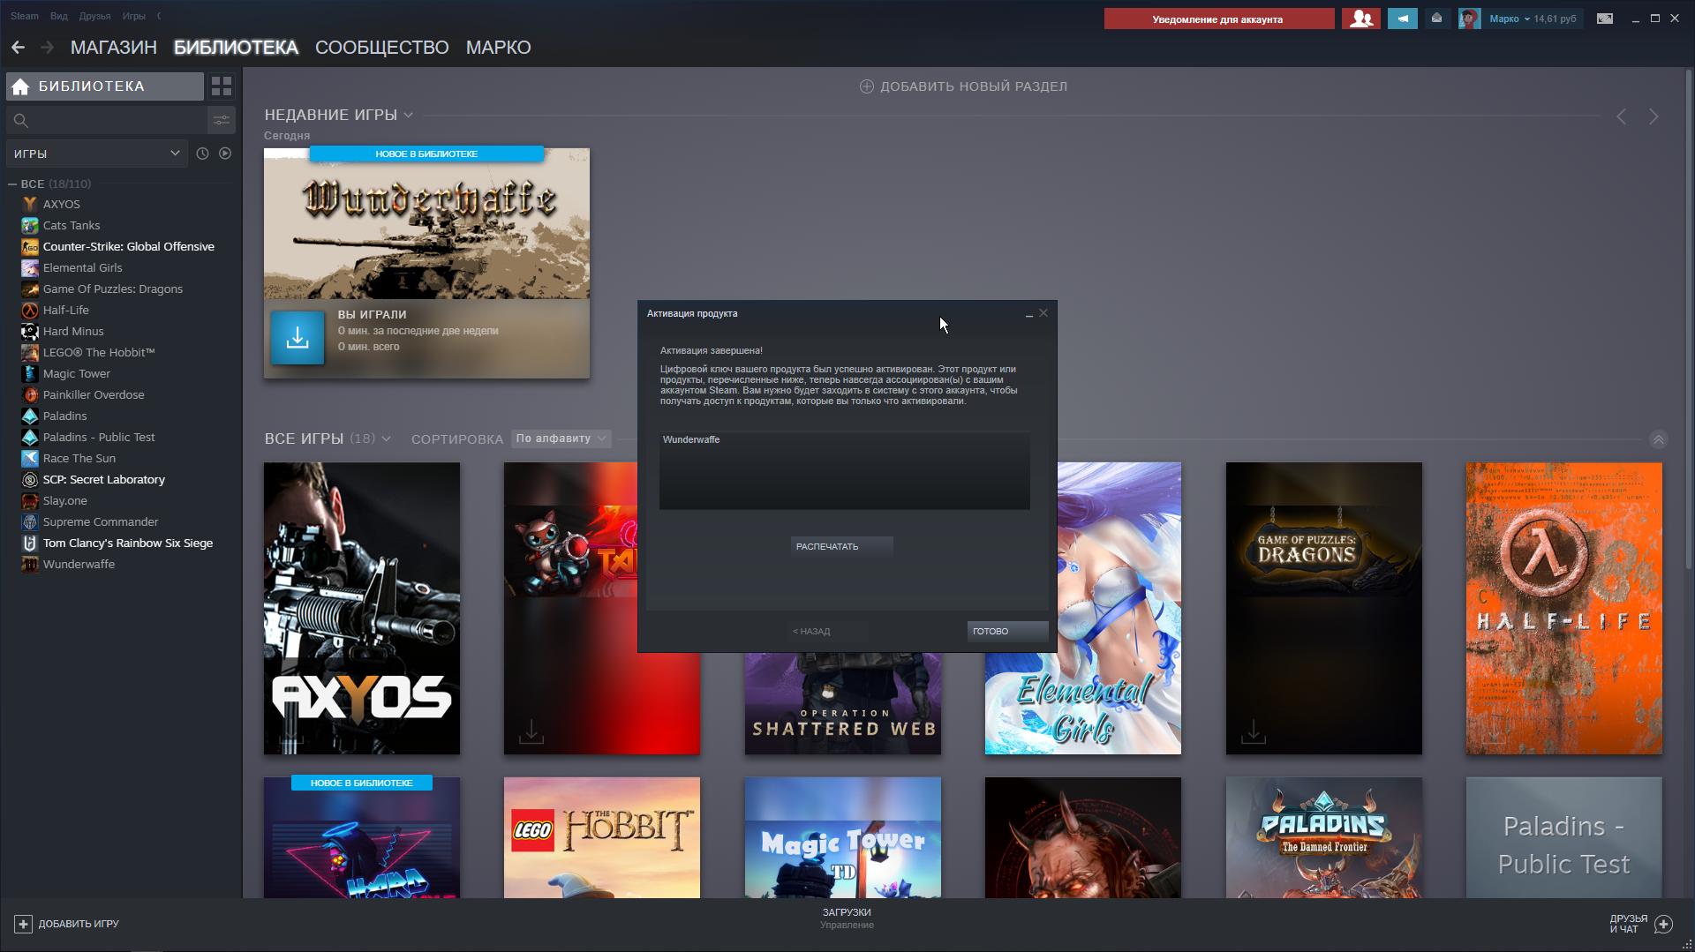Select LEGO The Hobbit in the sidebar
The width and height of the screenshot is (1695, 952).
pos(99,353)
